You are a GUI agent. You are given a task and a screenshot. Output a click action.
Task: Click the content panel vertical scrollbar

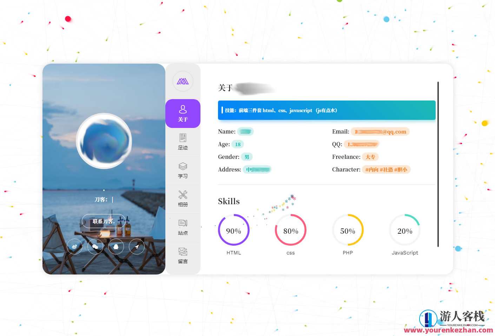tap(438, 164)
